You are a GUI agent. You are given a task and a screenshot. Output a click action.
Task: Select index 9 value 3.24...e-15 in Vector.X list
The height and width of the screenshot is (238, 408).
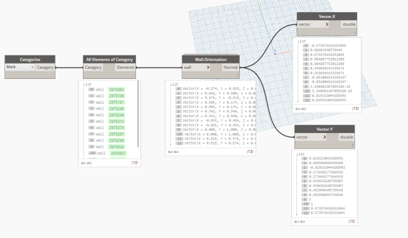(330, 87)
